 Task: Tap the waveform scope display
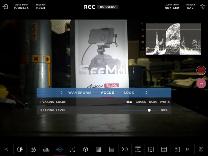[173, 39]
